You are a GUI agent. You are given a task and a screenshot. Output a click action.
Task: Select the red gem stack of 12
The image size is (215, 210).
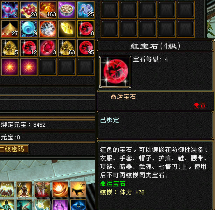29,48
